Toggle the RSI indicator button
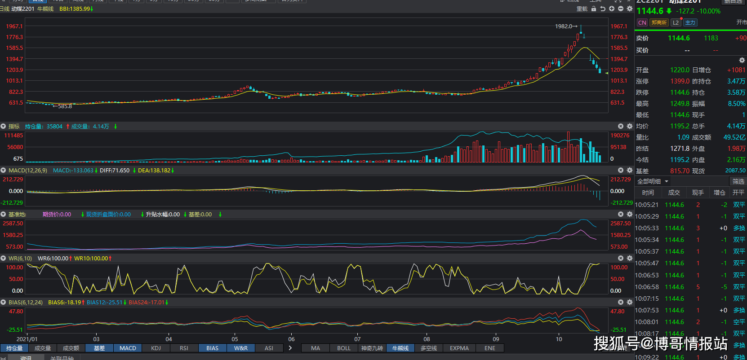 tap(184, 348)
